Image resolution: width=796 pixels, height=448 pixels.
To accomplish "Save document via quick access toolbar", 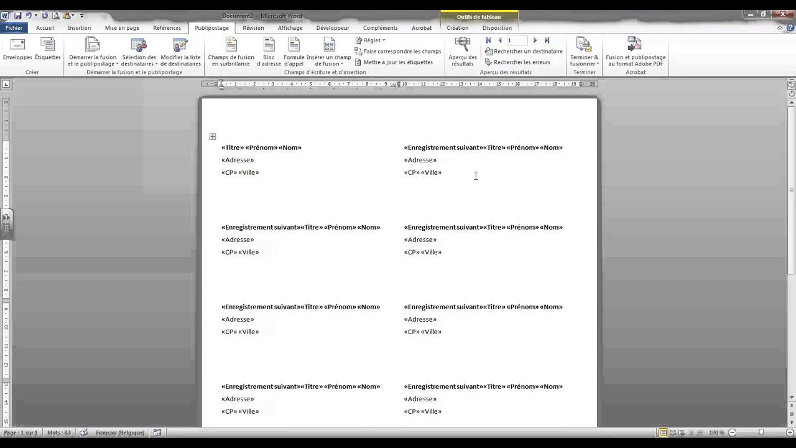I will pyautogui.click(x=17, y=16).
